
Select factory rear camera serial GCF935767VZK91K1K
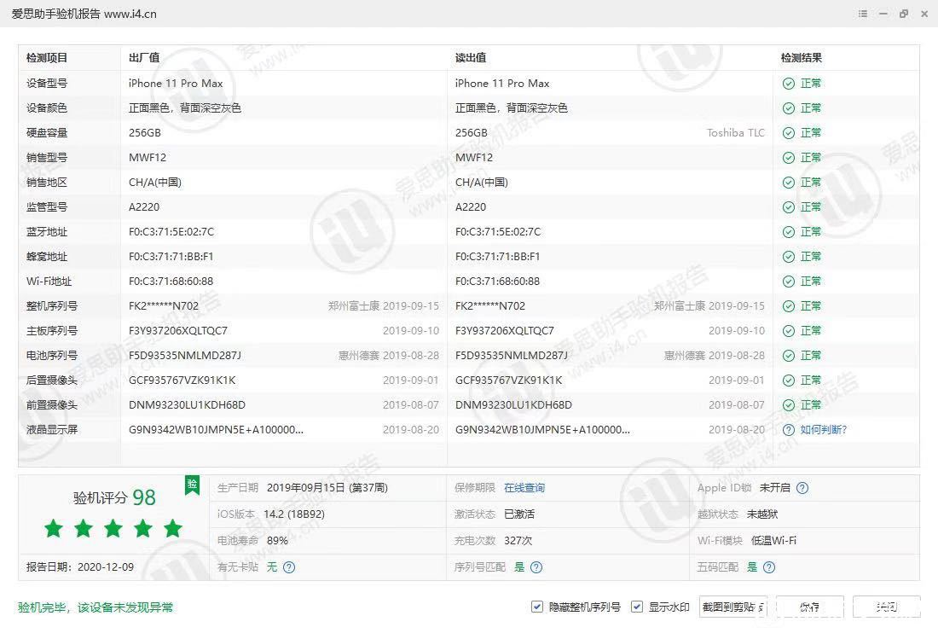[182, 380]
